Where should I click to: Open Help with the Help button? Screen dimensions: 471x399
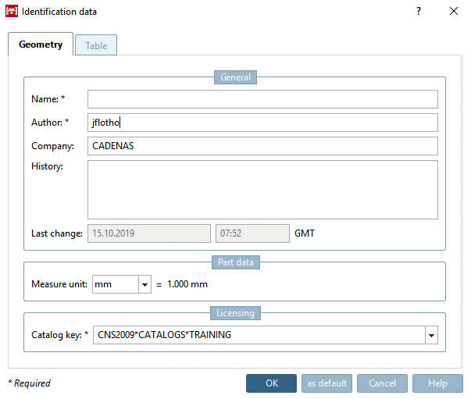437,383
